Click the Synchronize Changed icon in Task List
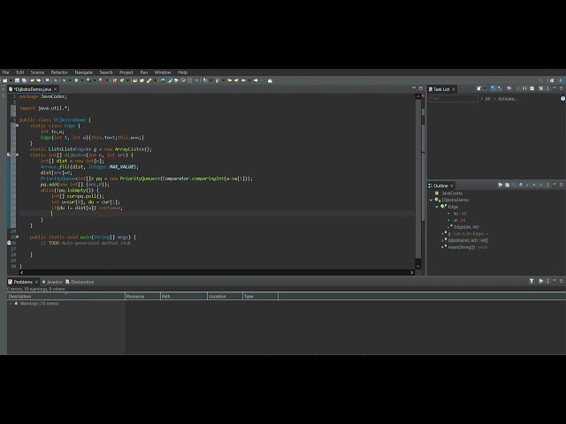The height and width of the screenshot is (424, 566). click(541, 88)
